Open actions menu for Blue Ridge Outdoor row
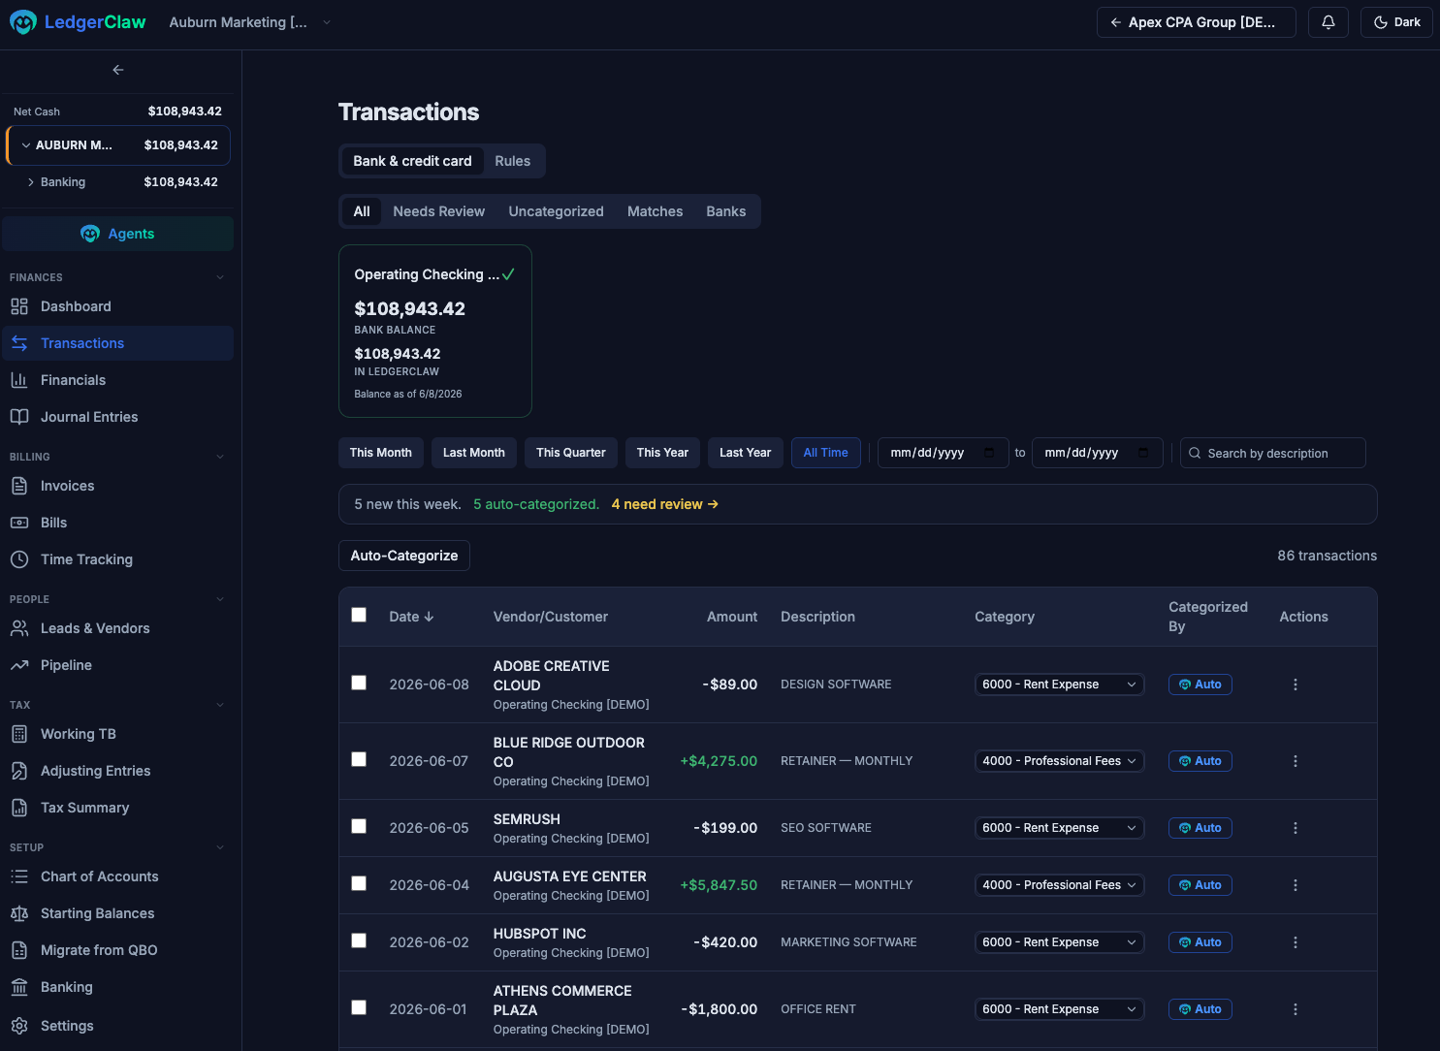 click(x=1296, y=761)
